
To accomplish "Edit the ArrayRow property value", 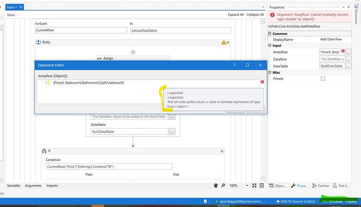I will [x=330, y=52].
